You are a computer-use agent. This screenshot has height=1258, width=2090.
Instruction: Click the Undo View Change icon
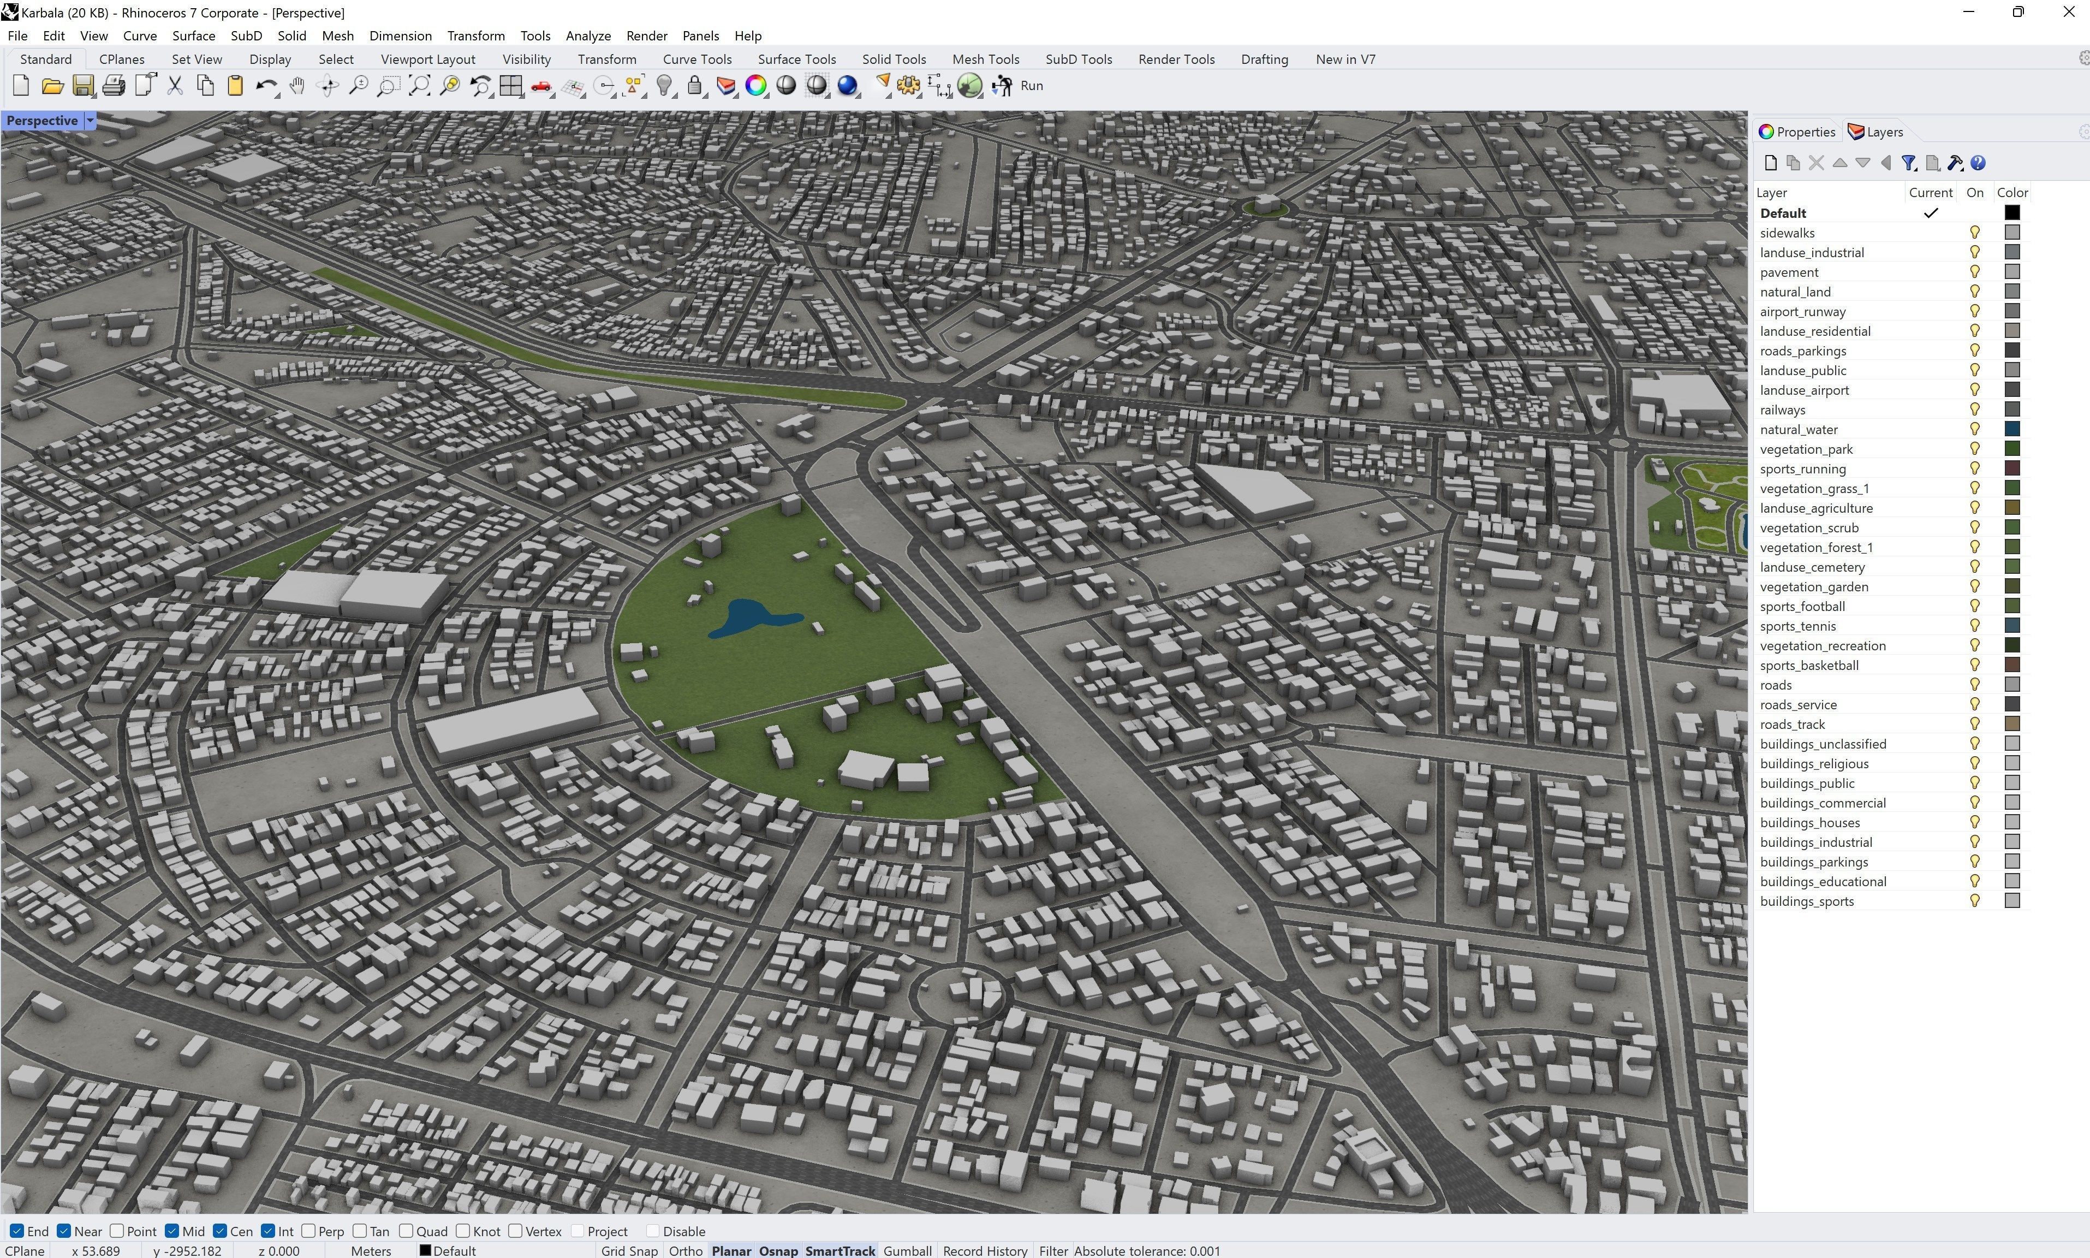[x=480, y=86]
